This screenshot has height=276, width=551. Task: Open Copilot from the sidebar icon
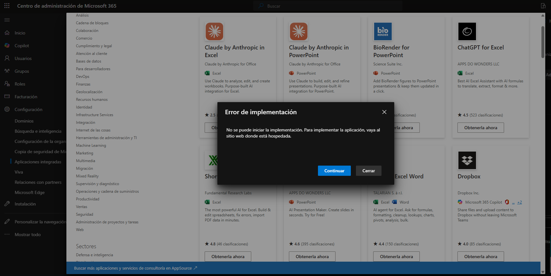click(7, 46)
